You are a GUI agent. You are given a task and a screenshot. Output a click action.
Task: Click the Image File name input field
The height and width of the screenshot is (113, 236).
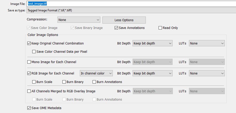point(130,4)
